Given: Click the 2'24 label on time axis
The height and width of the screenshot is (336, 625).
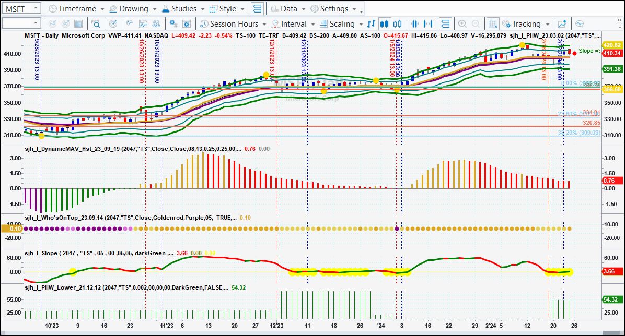Looking at the screenshot, I should coord(491,326).
